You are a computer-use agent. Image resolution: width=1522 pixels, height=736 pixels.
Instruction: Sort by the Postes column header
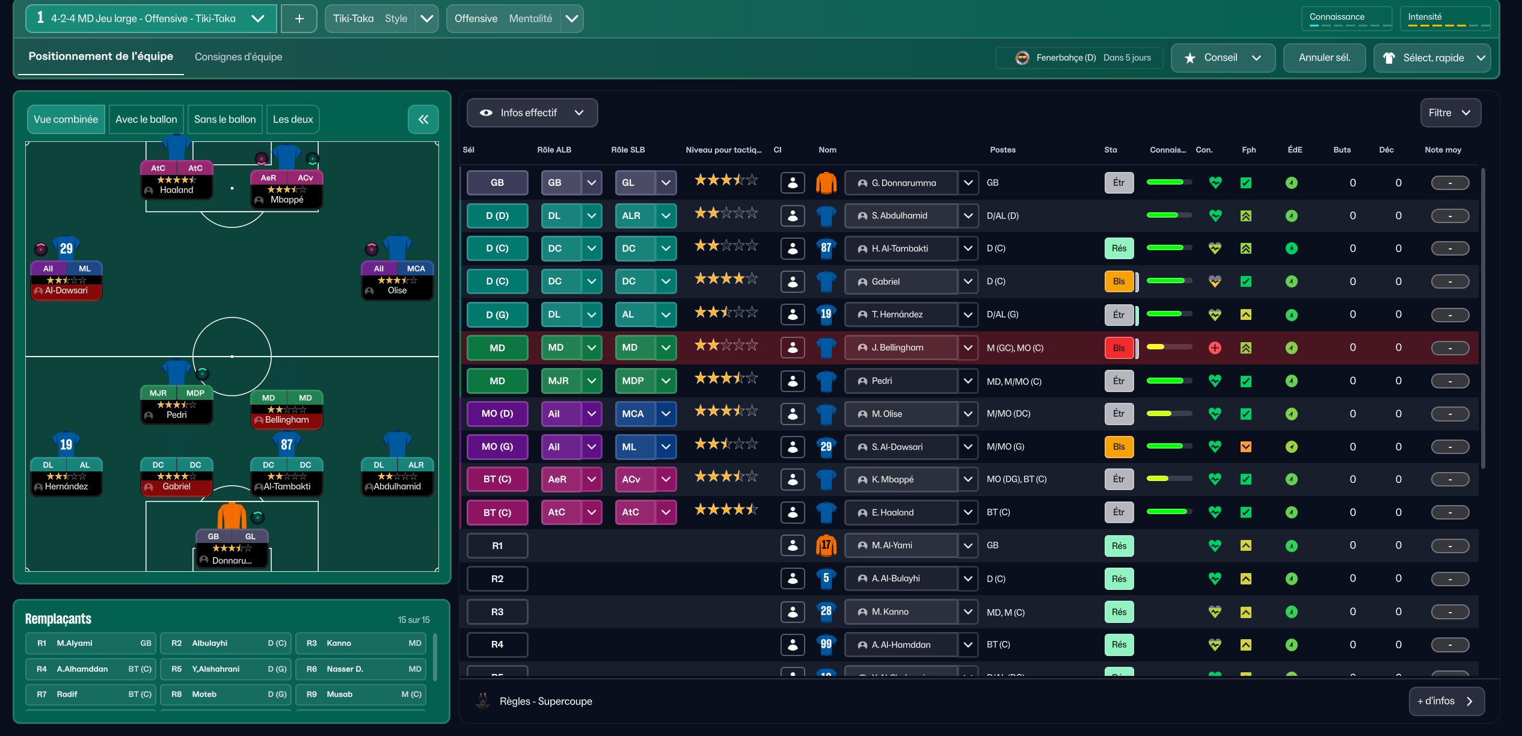coord(1002,150)
